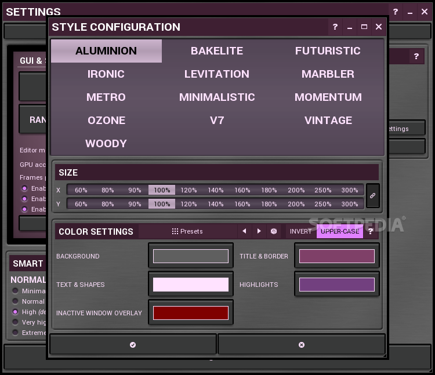Image resolution: width=435 pixels, height=375 pixels.
Task: Open help in Settings window title bar
Action: coord(396,12)
